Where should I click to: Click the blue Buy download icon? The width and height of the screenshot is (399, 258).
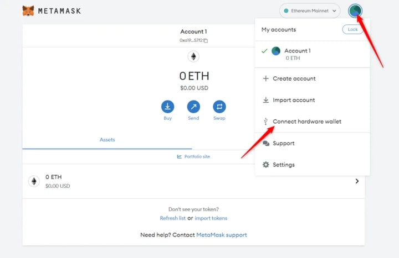pos(167,107)
